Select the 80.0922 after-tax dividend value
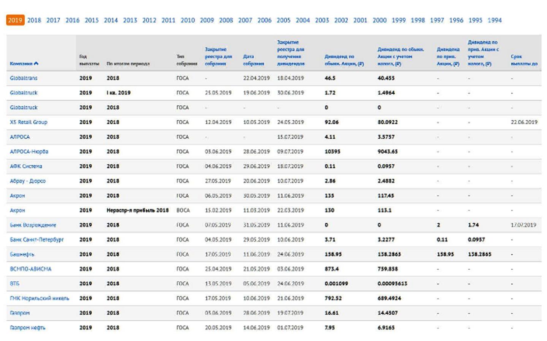Image resolution: width=547 pixels, height=341 pixels. [388, 122]
